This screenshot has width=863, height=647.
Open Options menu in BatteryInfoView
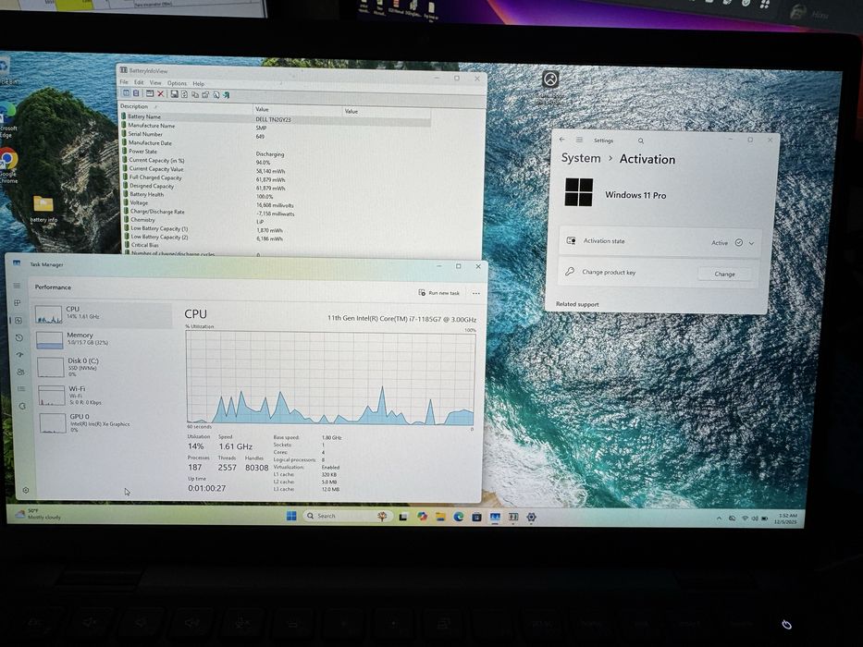[x=178, y=83]
